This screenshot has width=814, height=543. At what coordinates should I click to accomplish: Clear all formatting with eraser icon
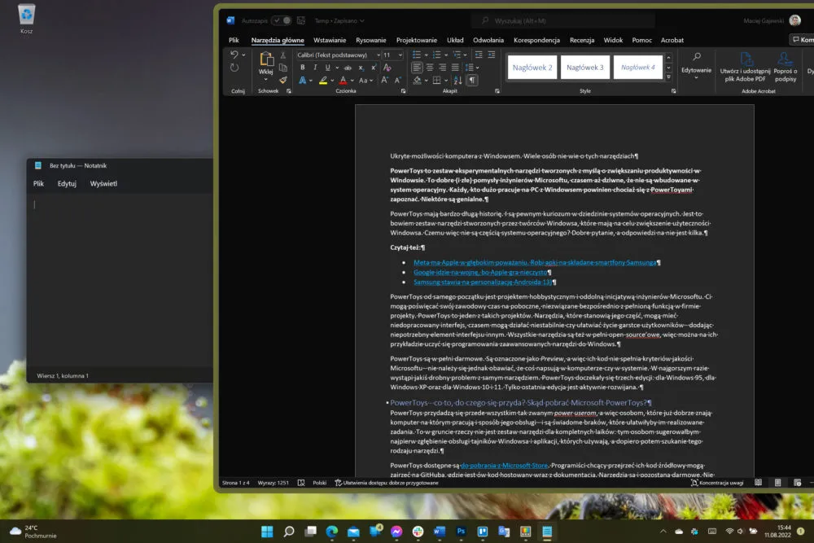coord(387,68)
